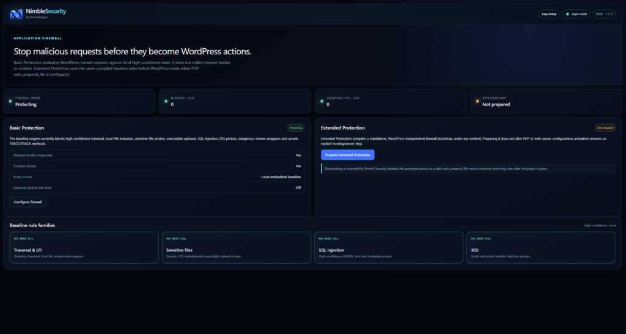This screenshot has height=334, width=626.
Task: Open the SQL injection rule family card
Action: (x=389, y=247)
